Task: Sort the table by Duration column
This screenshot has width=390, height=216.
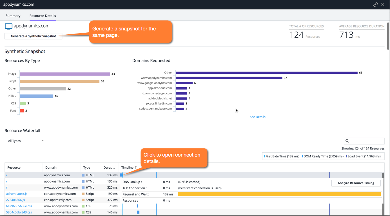Action: (x=109, y=168)
